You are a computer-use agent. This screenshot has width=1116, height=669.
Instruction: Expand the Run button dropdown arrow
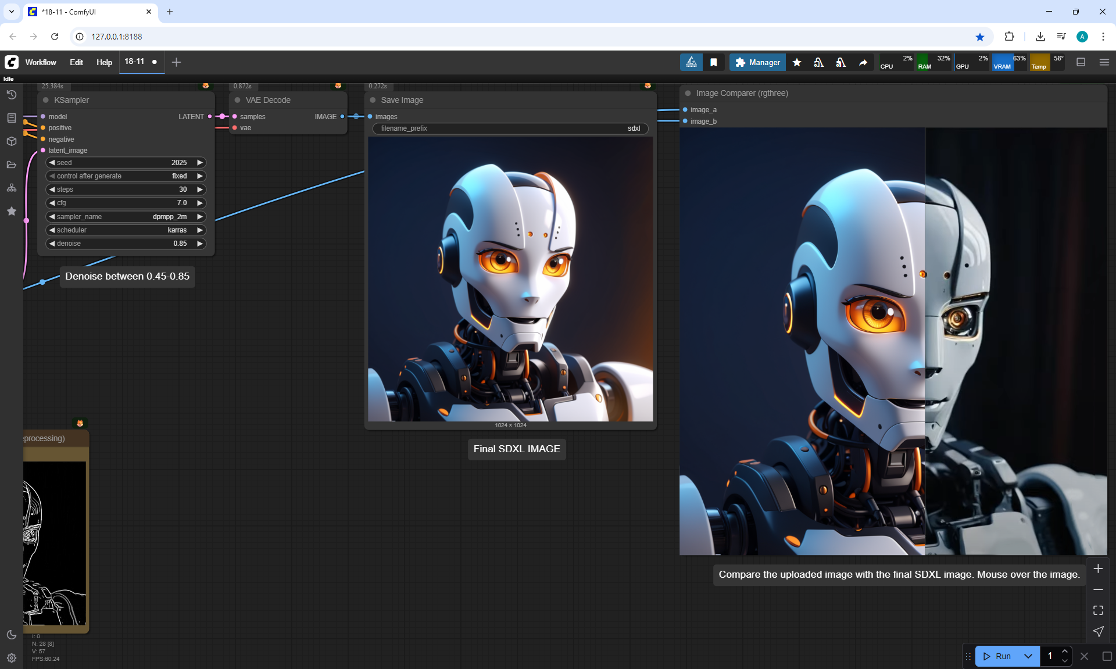[1028, 656]
